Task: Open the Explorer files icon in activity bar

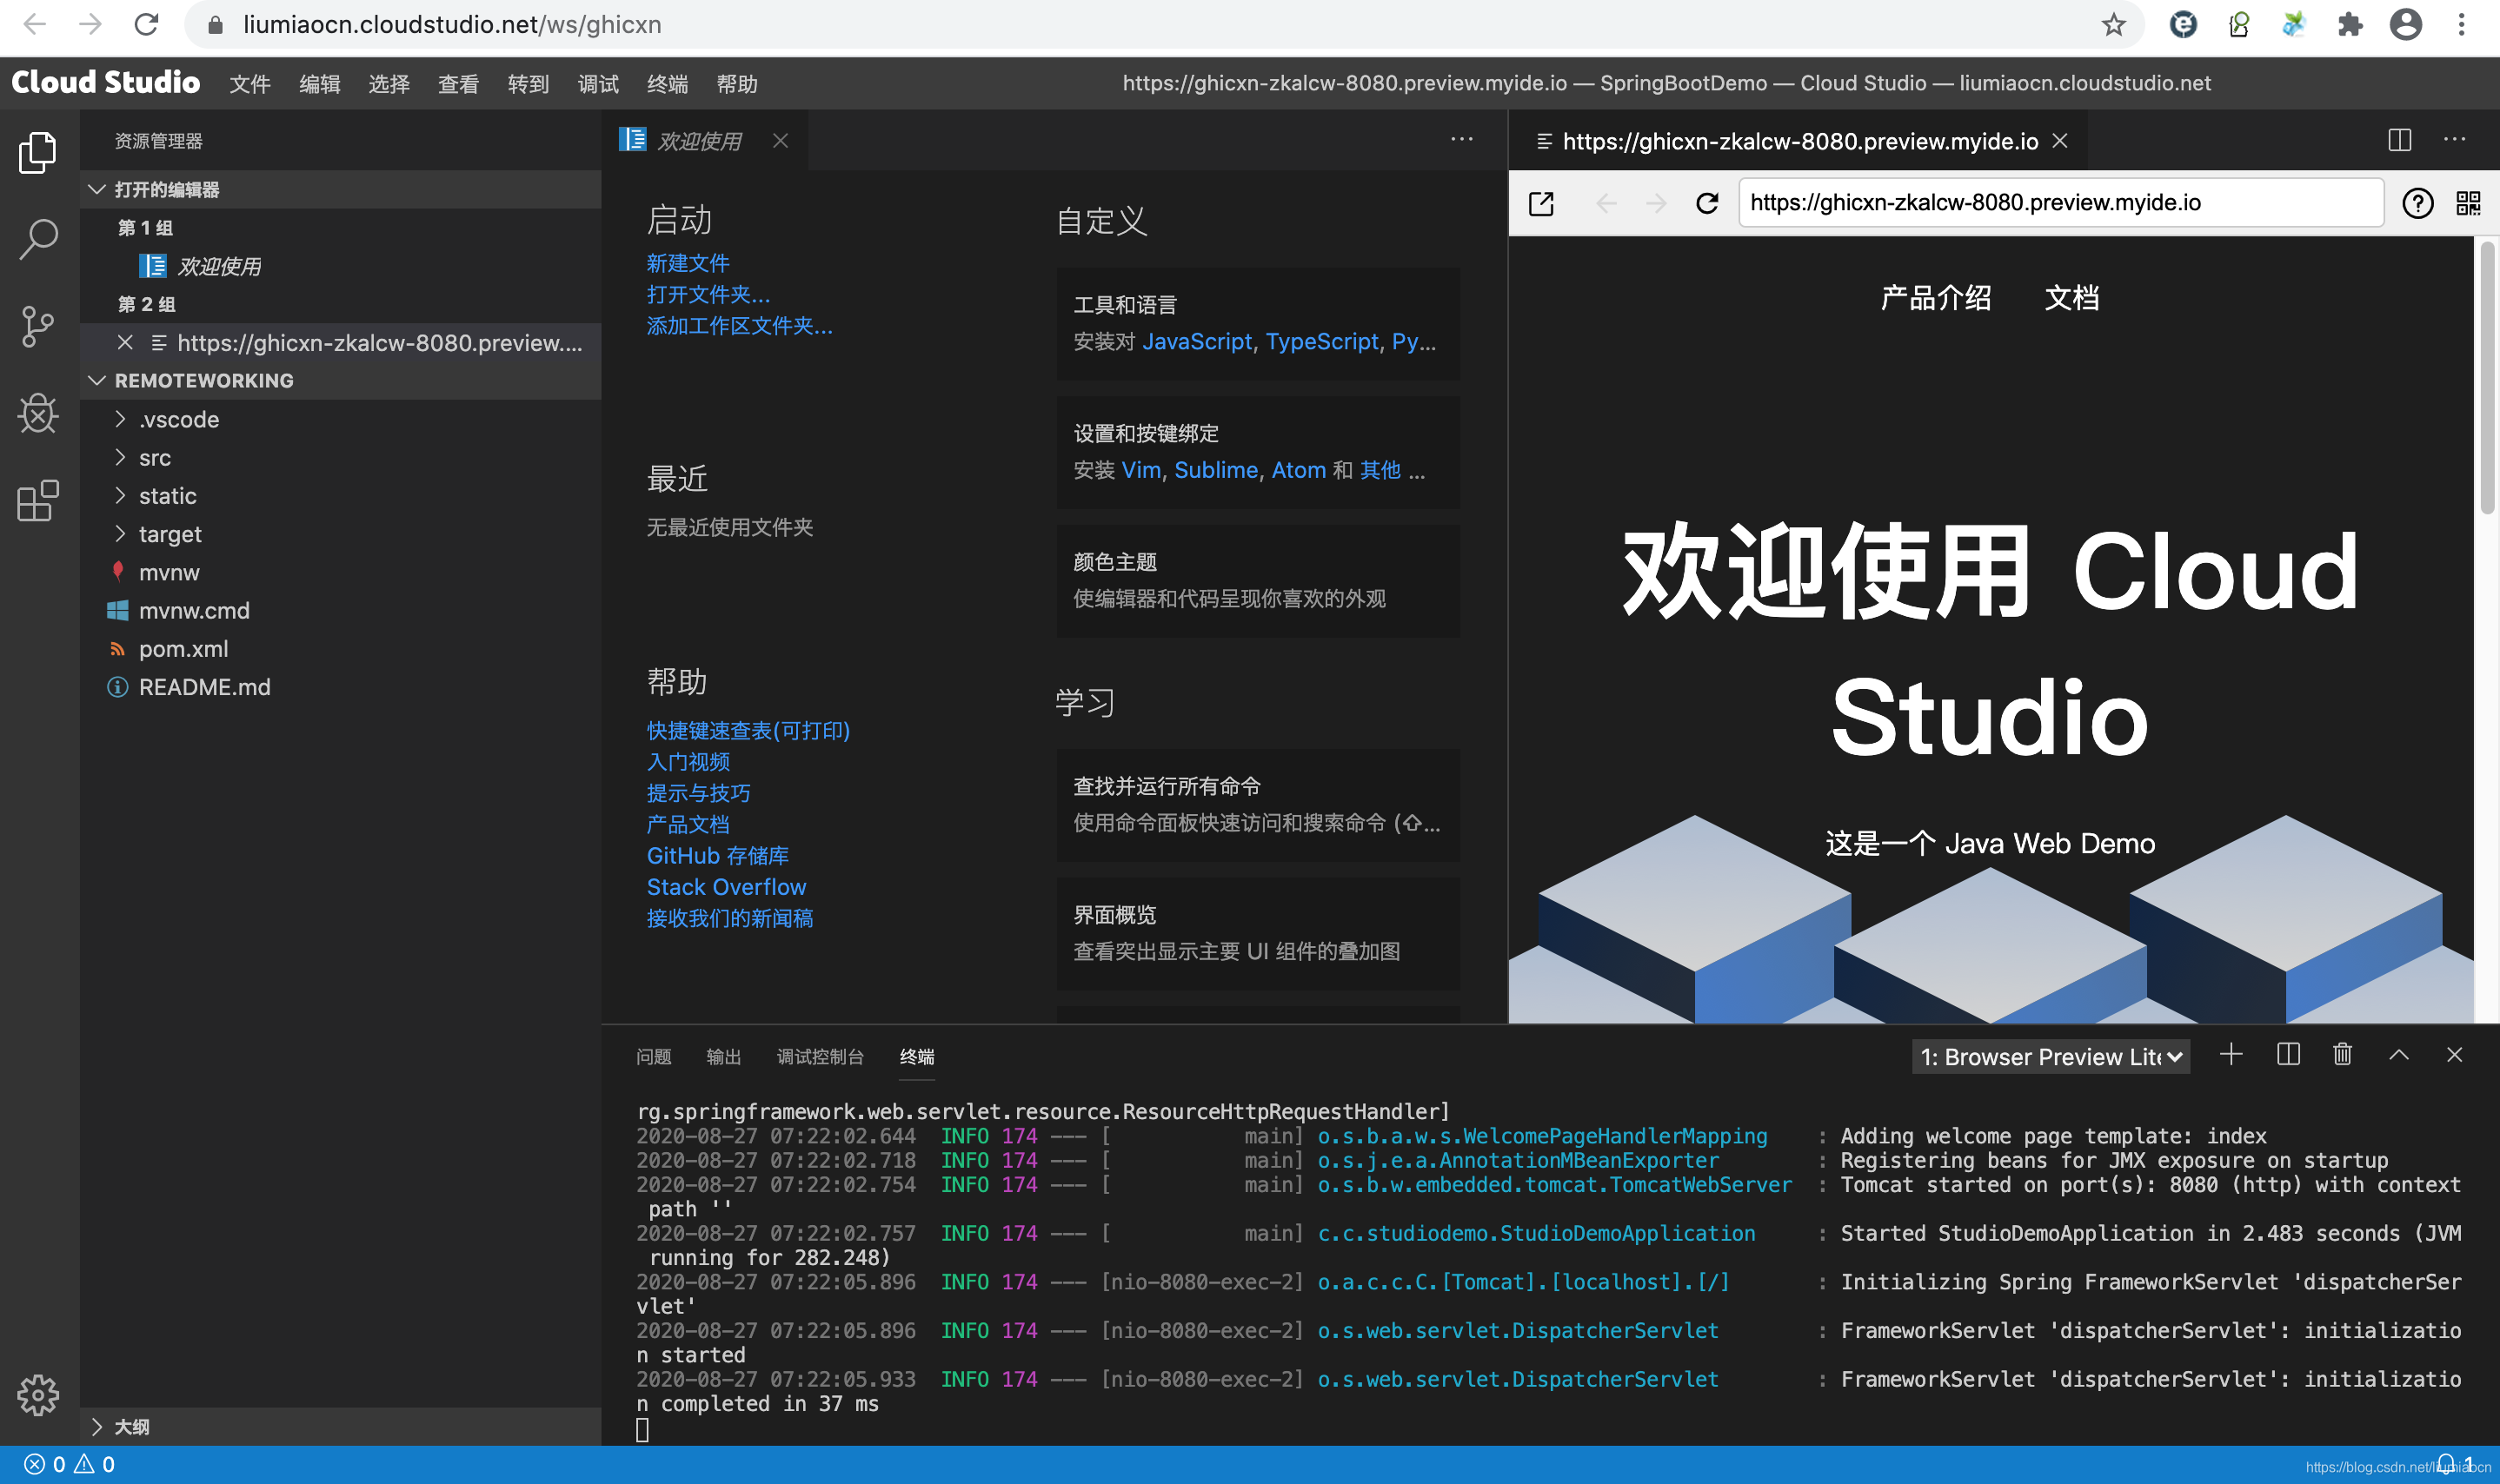Action: click(38, 152)
